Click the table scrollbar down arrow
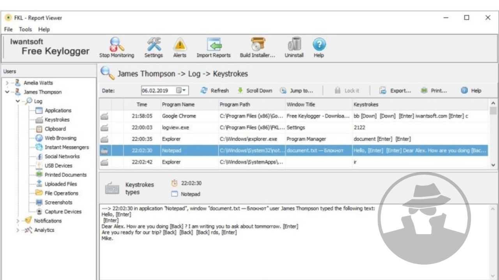The image size is (499, 280). click(x=493, y=165)
